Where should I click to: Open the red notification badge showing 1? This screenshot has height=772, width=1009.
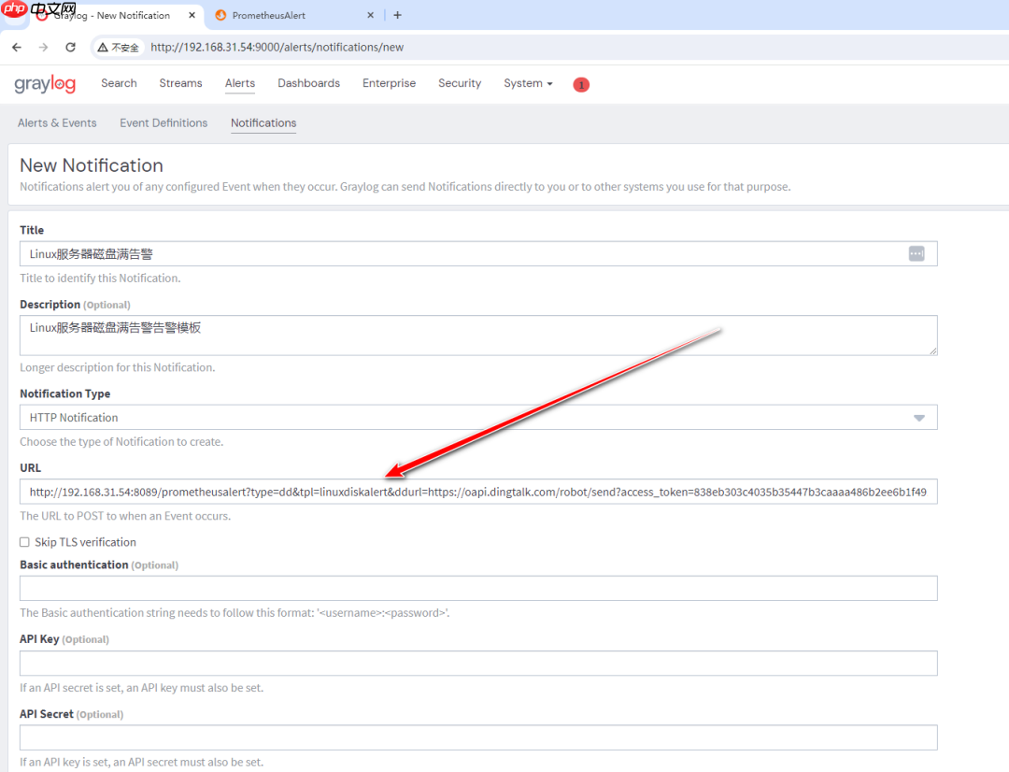point(581,84)
